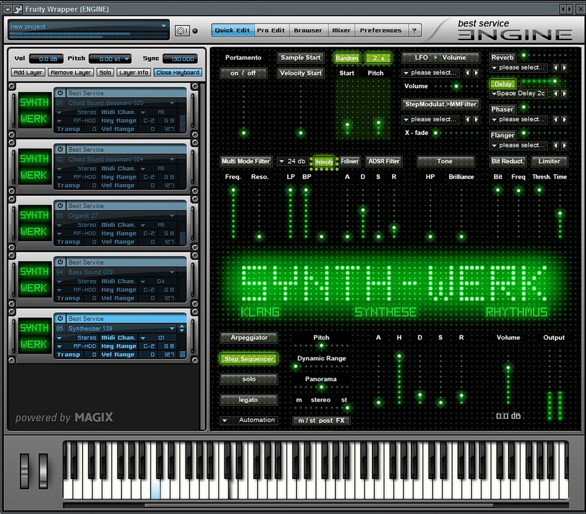The width and height of the screenshot is (586, 514).
Task: Click the keyboard horizontal scrollbar
Action: pyautogui.click(x=319, y=505)
